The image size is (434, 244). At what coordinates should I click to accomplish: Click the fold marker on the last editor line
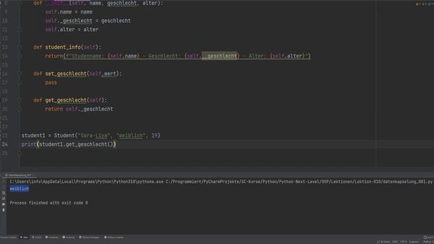20,153
